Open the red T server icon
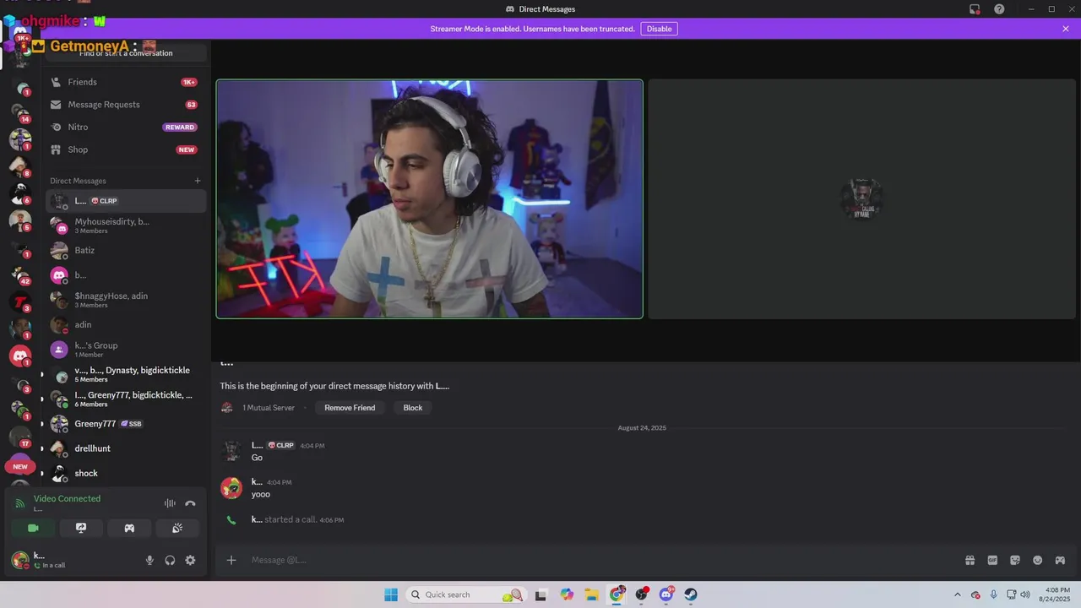1081x608 pixels. [20, 301]
